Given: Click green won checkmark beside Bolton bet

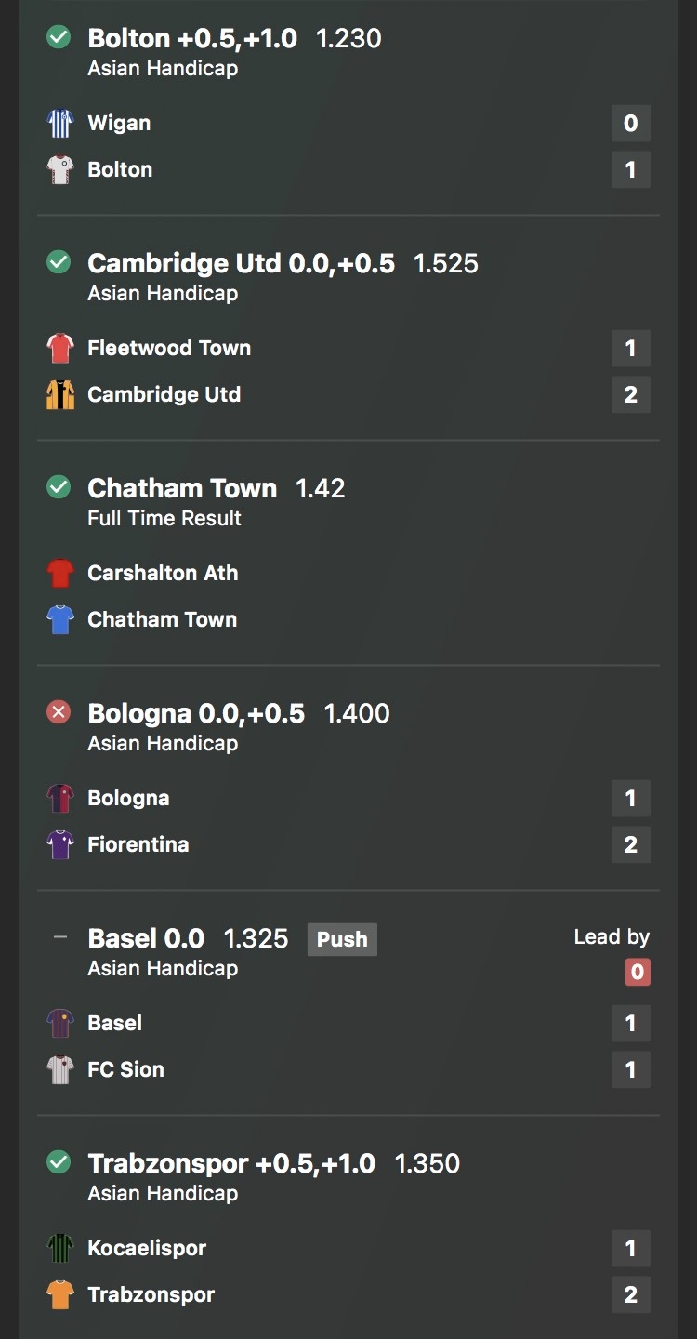Looking at the screenshot, I should click(59, 37).
